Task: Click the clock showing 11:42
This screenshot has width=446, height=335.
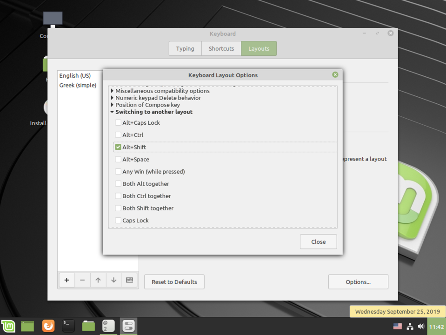Action: [x=436, y=327]
